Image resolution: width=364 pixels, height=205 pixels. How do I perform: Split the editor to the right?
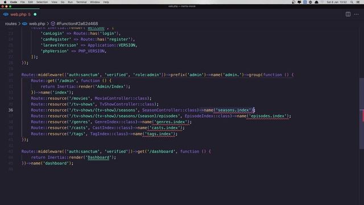(348, 14)
